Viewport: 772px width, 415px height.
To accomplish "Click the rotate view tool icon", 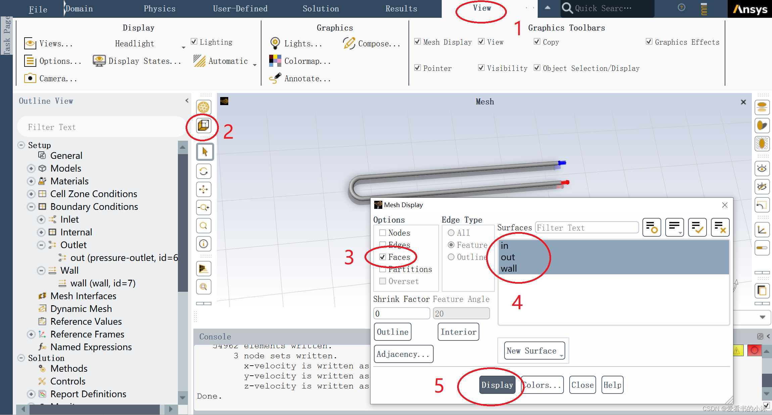I will click(203, 171).
